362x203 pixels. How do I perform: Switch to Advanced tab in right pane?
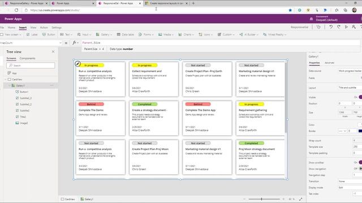click(x=329, y=63)
